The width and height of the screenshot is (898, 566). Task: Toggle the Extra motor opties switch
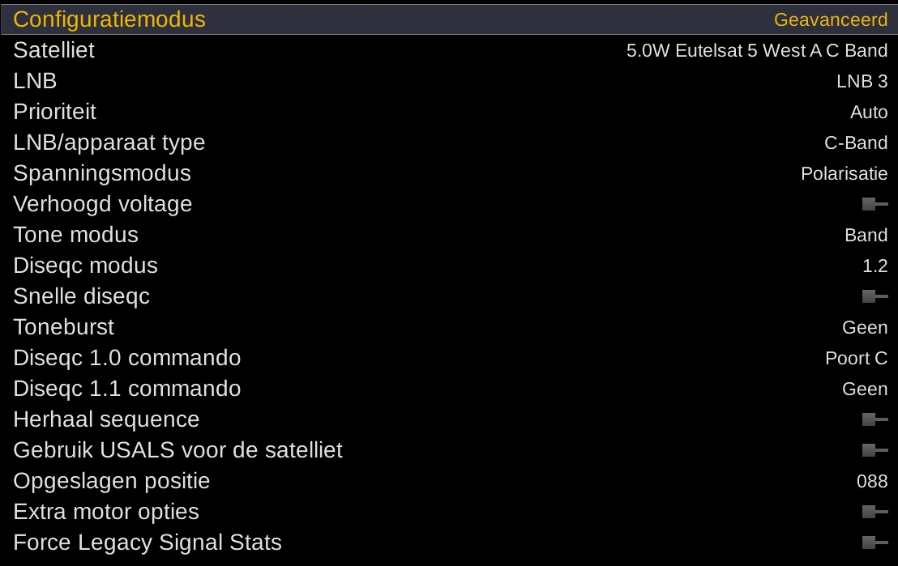coord(874,512)
